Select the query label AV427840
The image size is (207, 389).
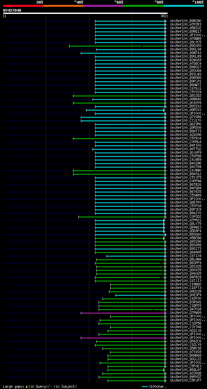[x=12, y=10]
